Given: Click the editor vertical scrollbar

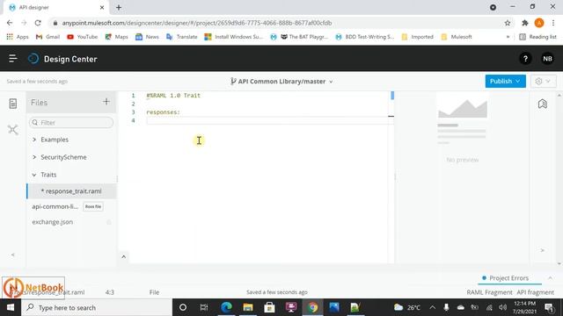Looking at the screenshot, I should (392, 96).
